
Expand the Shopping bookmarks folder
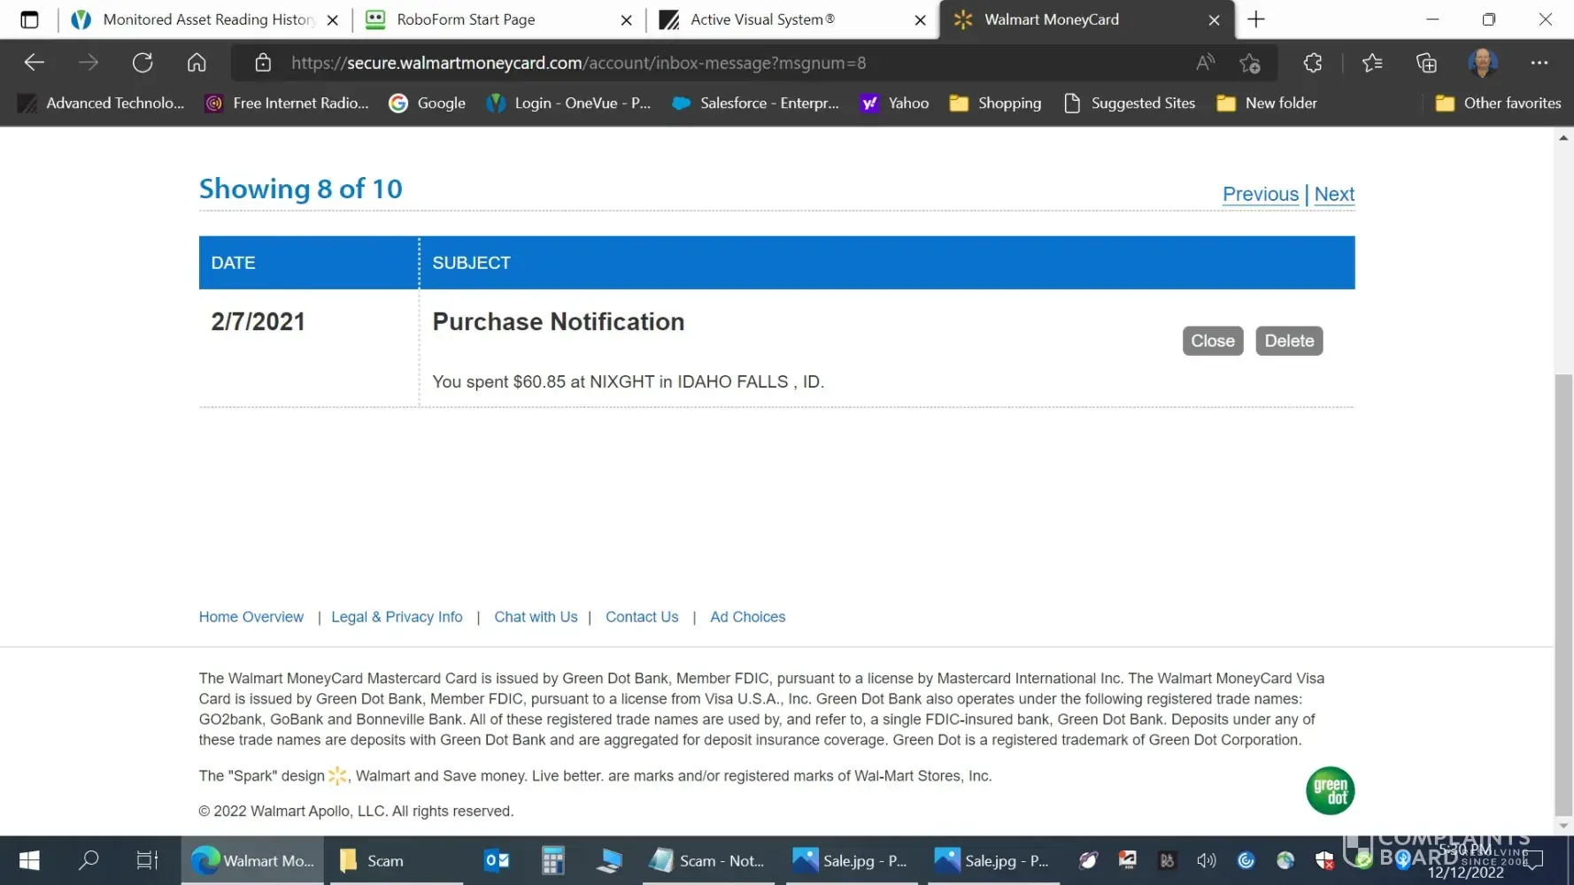click(995, 104)
